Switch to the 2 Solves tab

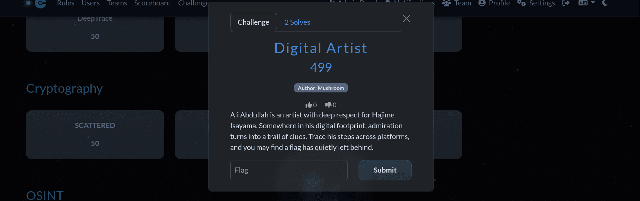(297, 22)
